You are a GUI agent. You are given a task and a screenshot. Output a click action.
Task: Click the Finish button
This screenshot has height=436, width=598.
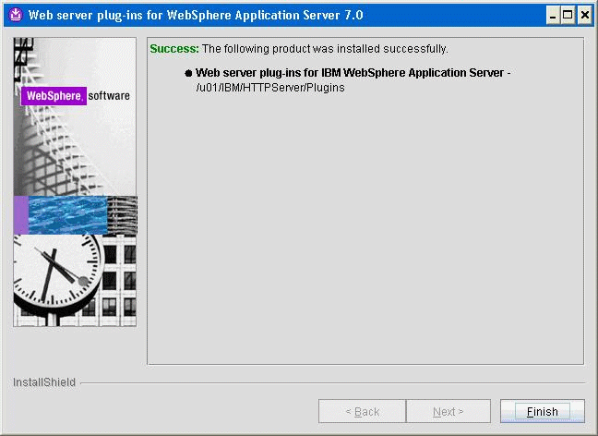[x=542, y=411]
